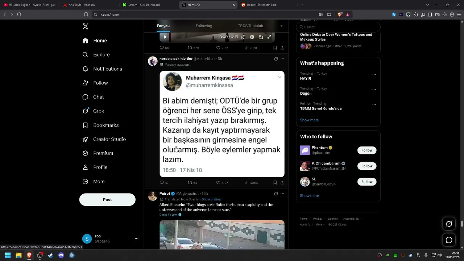Open options for Düğün trending topic

tap(374, 90)
